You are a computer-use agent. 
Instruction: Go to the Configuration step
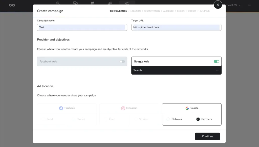point(118,11)
